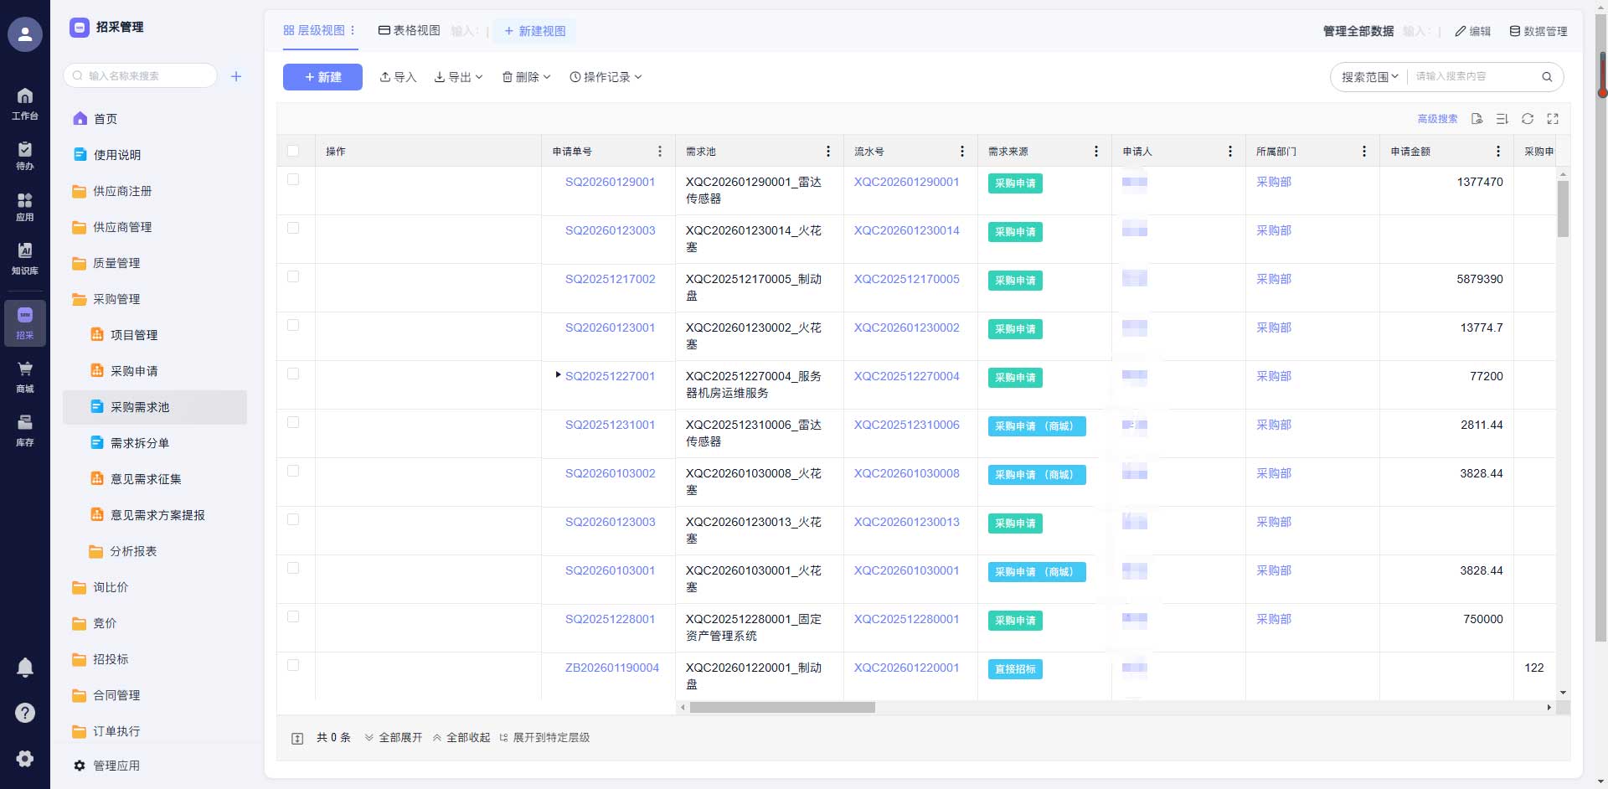Select all rows with the header checkbox
The image size is (1608, 789).
(x=294, y=151)
